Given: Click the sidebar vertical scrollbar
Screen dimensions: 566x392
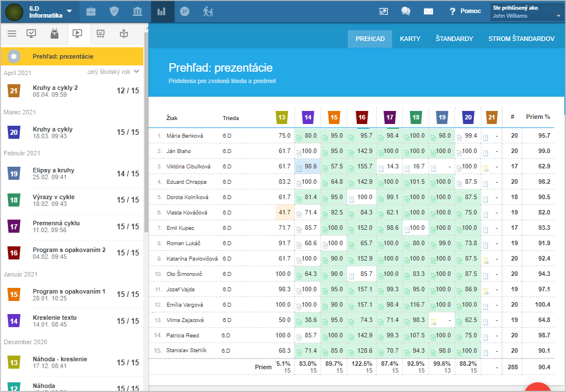Looking at the screenshot, I should (x=146, y=132).
